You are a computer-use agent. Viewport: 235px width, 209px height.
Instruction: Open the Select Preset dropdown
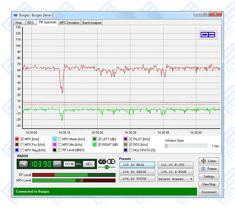tap(175, 179)
